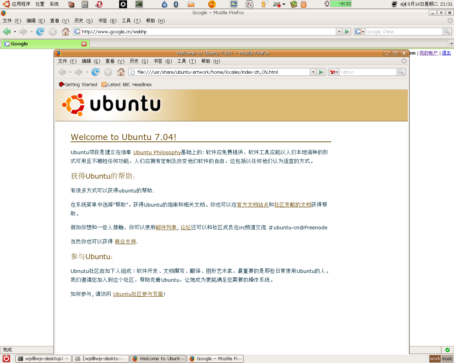Image resolution: width=454 pixels, height=363 pixels.
Task: Reload the Welcome to Ubuntu page
Action: (x=95, y=72)
